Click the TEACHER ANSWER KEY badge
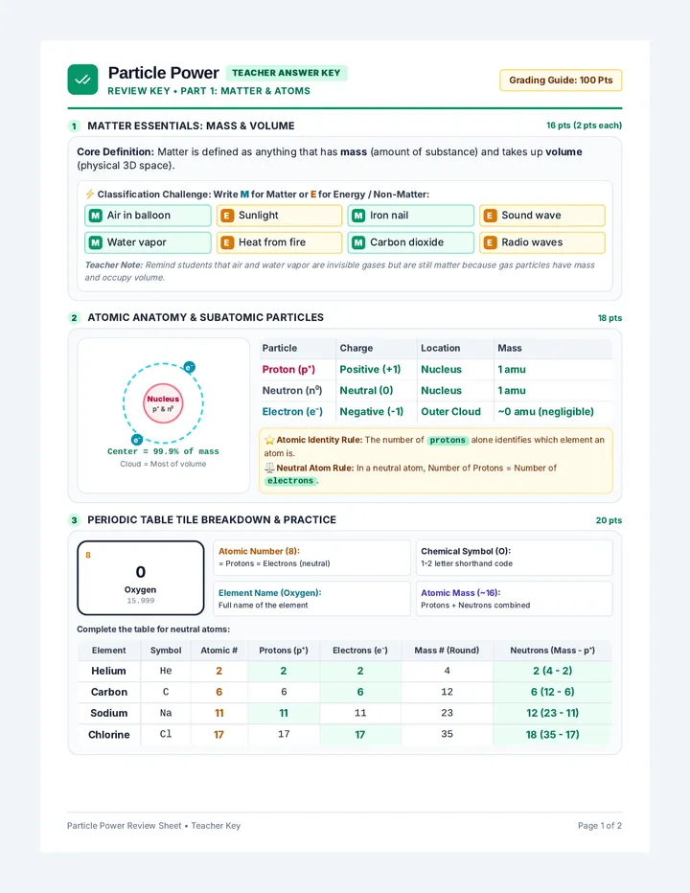This screenshot has width=690, height=893. 286,73
